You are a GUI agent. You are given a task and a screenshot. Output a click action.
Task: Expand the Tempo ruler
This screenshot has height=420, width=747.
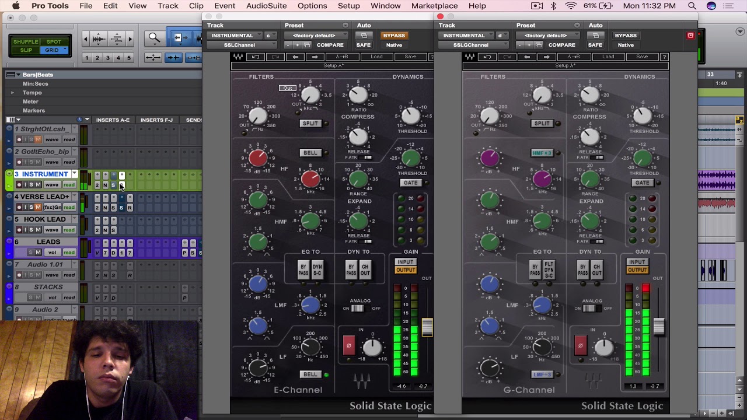click(12, 93)
